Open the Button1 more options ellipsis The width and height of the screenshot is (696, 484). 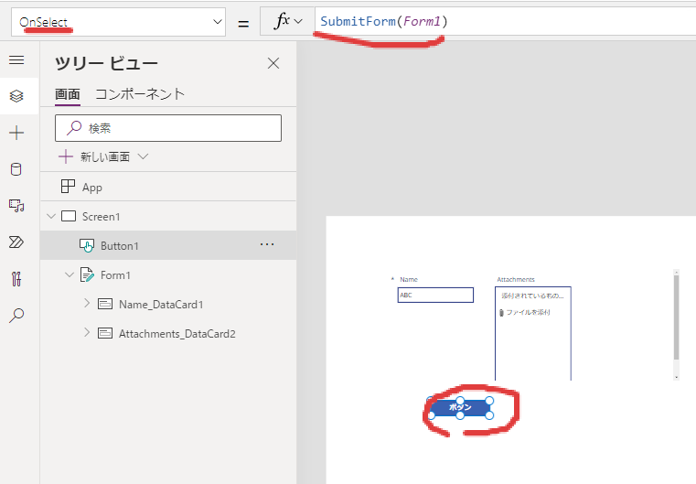tap(267, 245)
